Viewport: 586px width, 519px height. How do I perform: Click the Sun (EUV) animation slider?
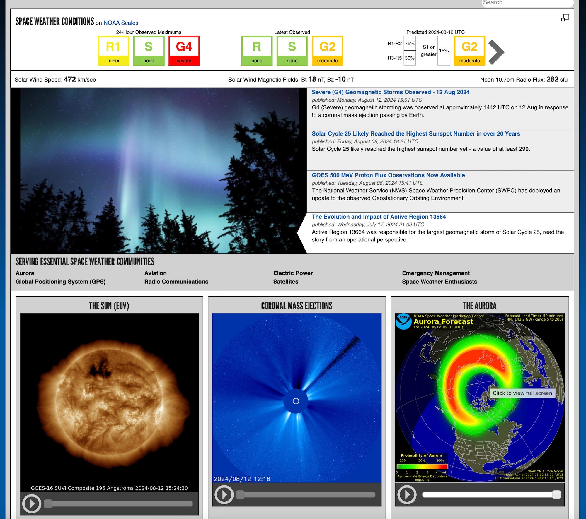pos(118,503)
